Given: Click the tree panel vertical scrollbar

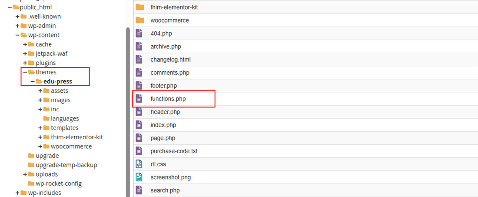Looking at the screenshot, I should pyautogui.click(x=128, y=109).
